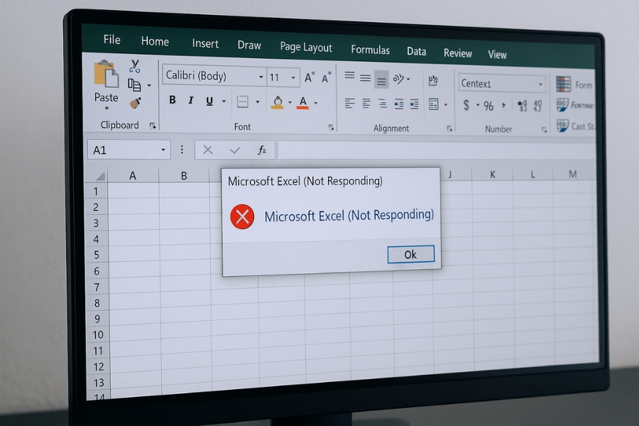Viewport: 639px width, 426px height.
Task: Apply Italic formatting
Action: point(190,100)
